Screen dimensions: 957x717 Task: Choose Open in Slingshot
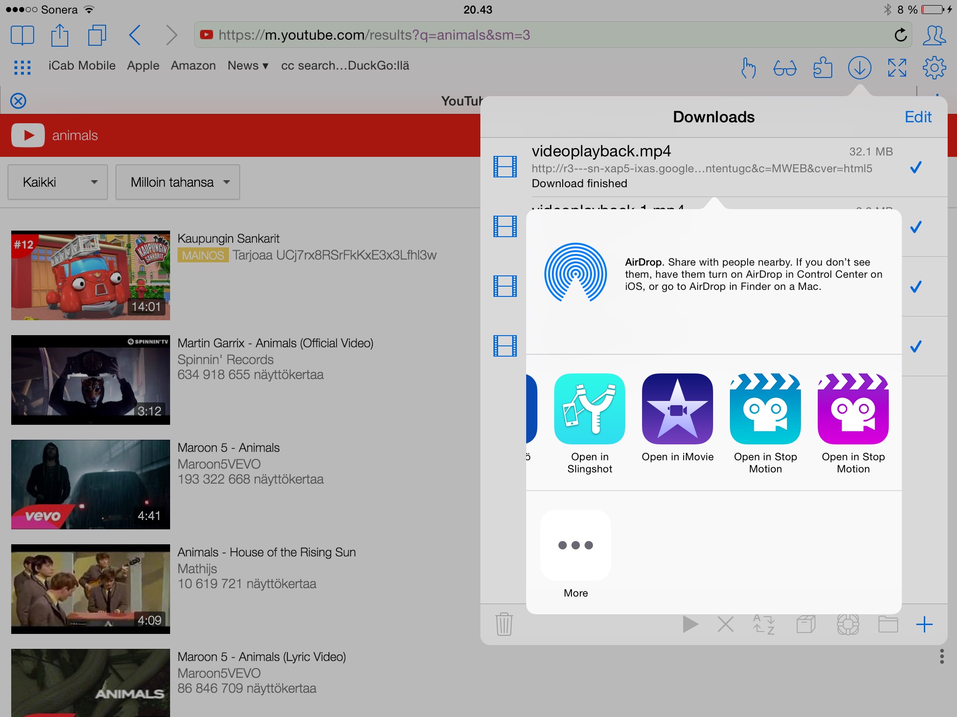589,409
